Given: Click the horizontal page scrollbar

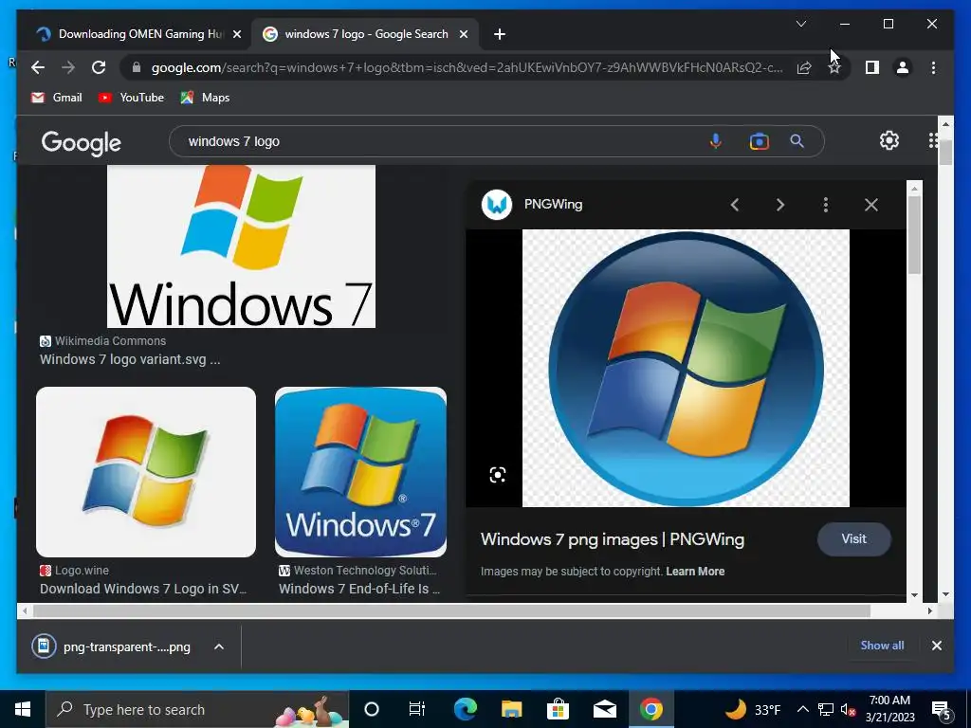Looking at the screenshot, I should [452, 611].
